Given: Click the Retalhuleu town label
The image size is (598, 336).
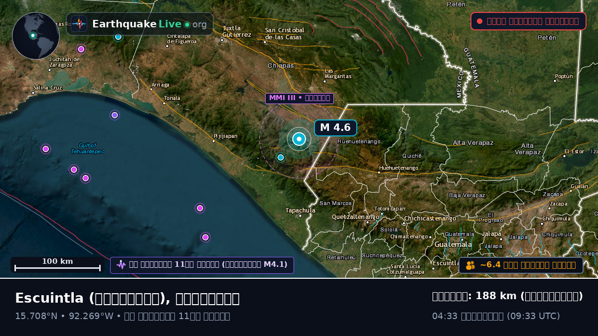Looking at the screenshot, I should 341,257.
